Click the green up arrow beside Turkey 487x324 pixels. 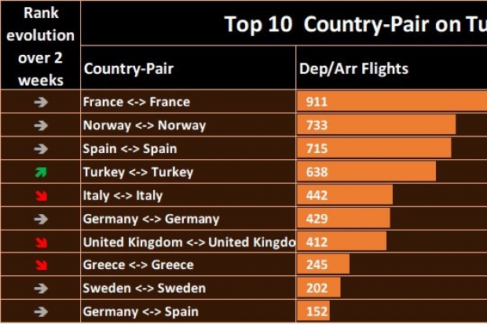tap(41, 172)
